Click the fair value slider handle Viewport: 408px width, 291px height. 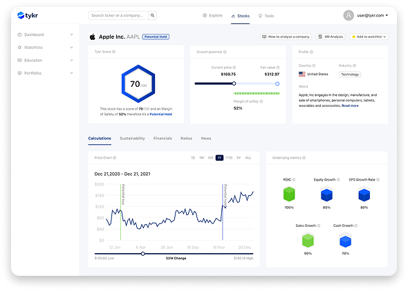277,83
